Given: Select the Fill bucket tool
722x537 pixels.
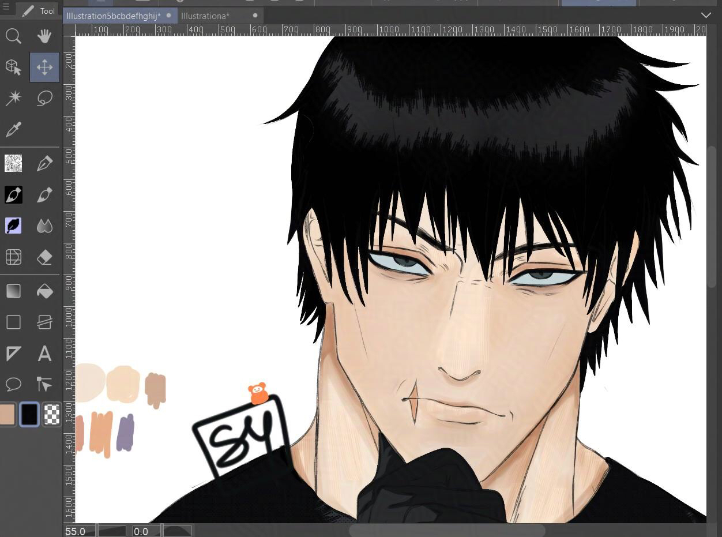Looking at the screenshot, I should tap(44, 291).
